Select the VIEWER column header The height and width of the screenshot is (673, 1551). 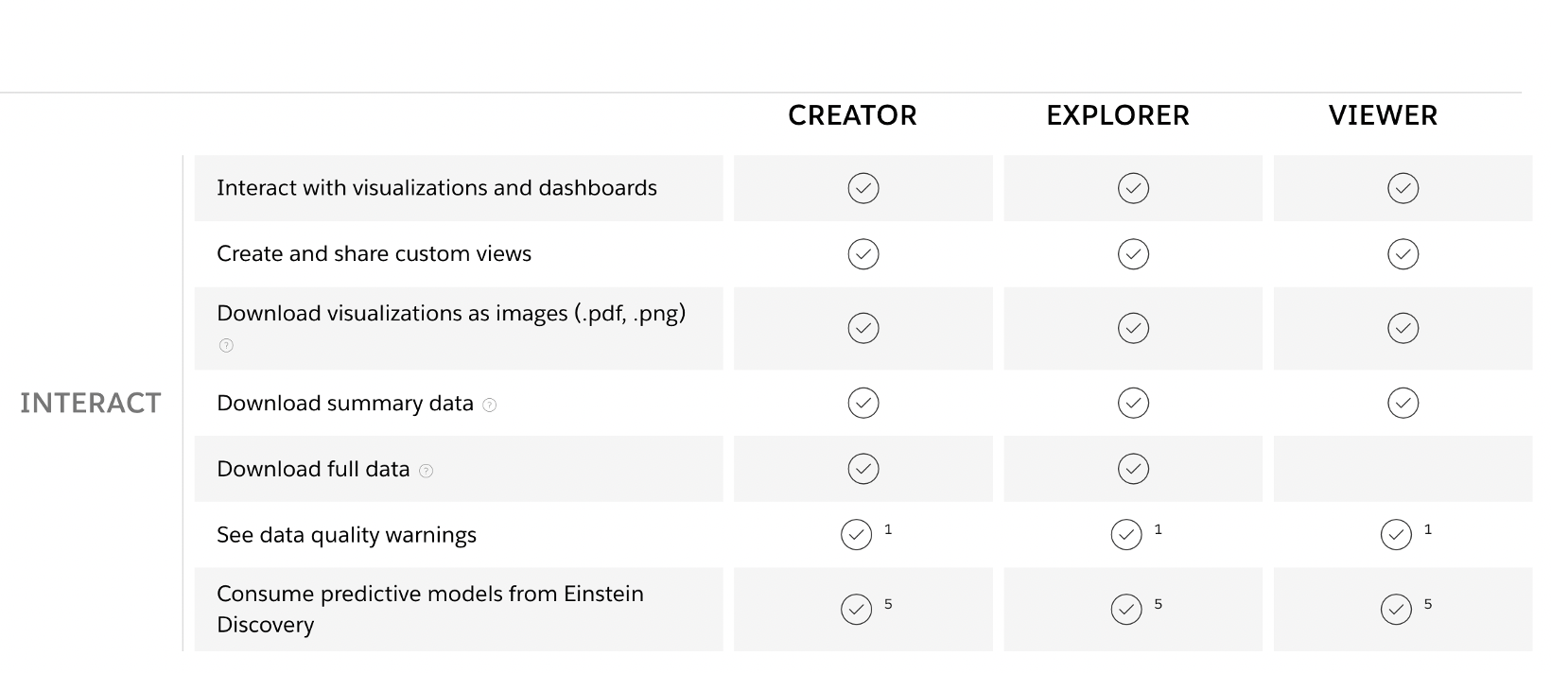[x=1383, y=115]
